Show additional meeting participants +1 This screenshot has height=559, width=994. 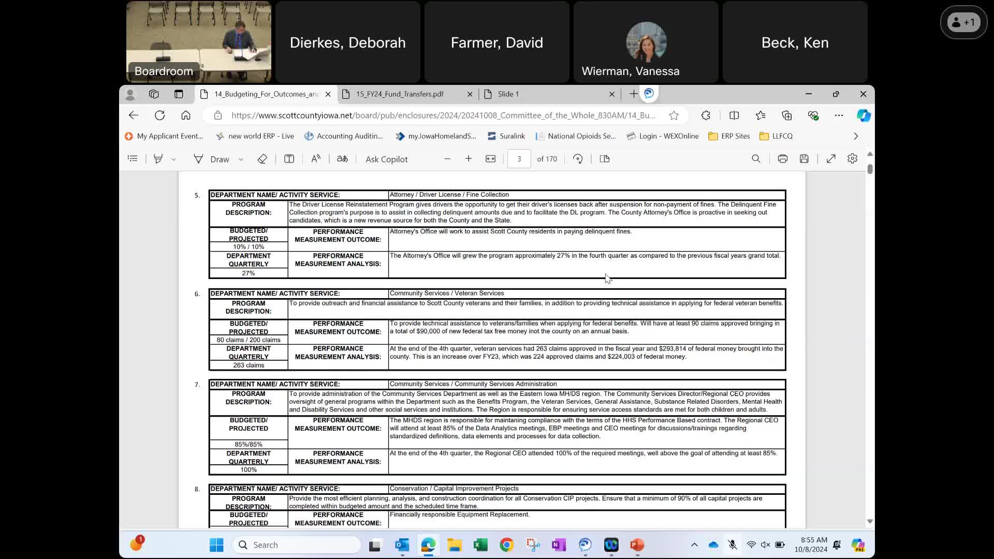click(963, 22)
